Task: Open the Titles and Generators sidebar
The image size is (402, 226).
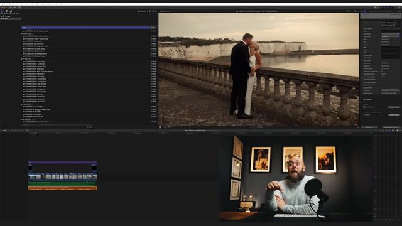Action: pyautogui.click(x=11, y=11)
